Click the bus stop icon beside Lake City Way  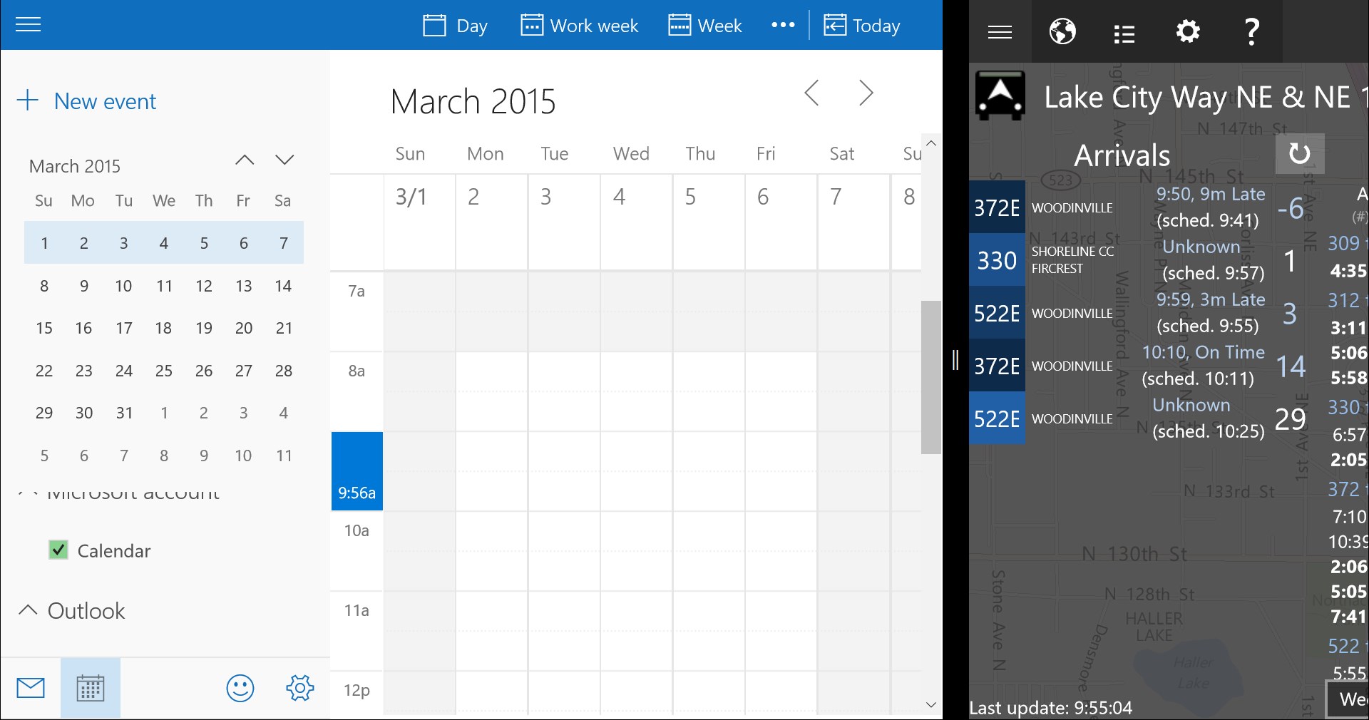(x=1000, y=96)
